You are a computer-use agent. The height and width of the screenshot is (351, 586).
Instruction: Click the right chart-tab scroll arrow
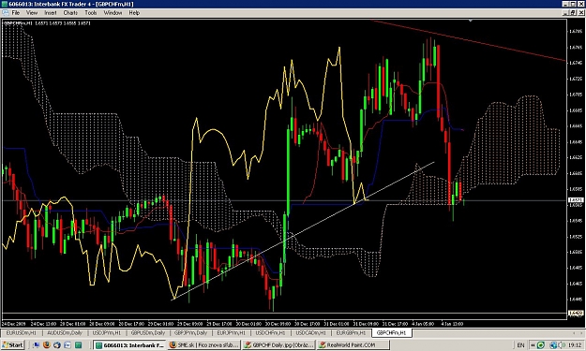coord(581,332)
